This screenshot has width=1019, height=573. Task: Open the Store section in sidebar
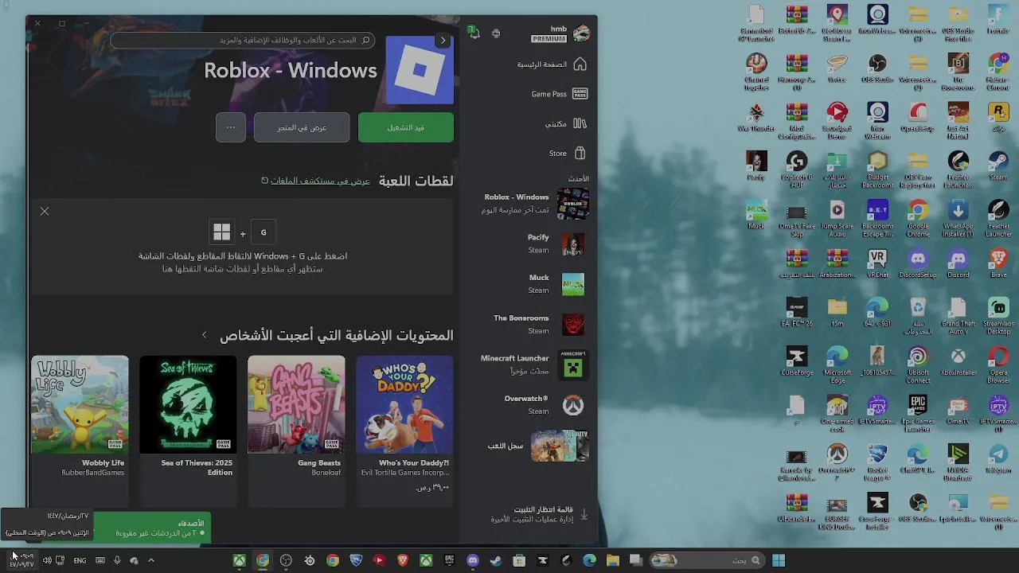click(567, 153)
